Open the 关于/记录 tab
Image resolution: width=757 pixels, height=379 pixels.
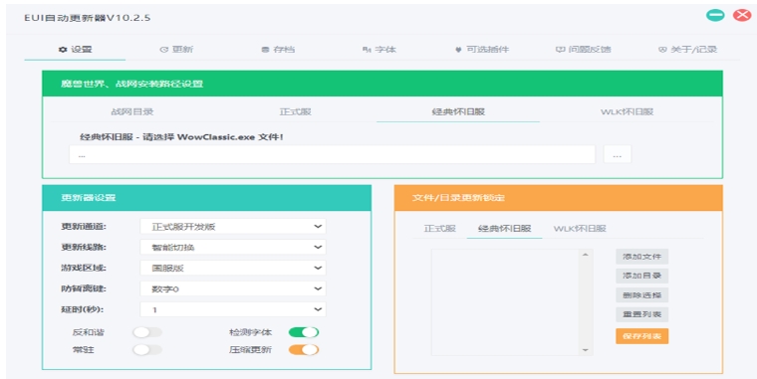click(687, 49)
